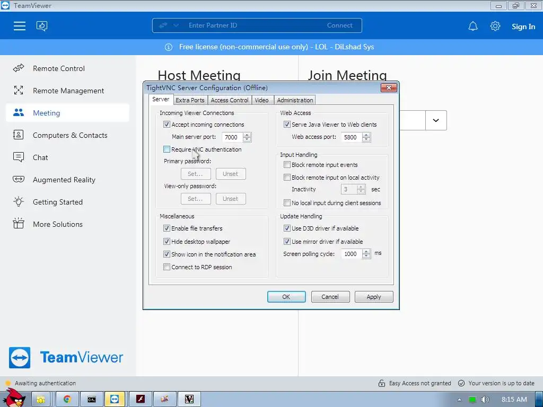Open the Flash taskbar icon
The height and width of the screenshot is (407, 543).
[x=140, y=400]
